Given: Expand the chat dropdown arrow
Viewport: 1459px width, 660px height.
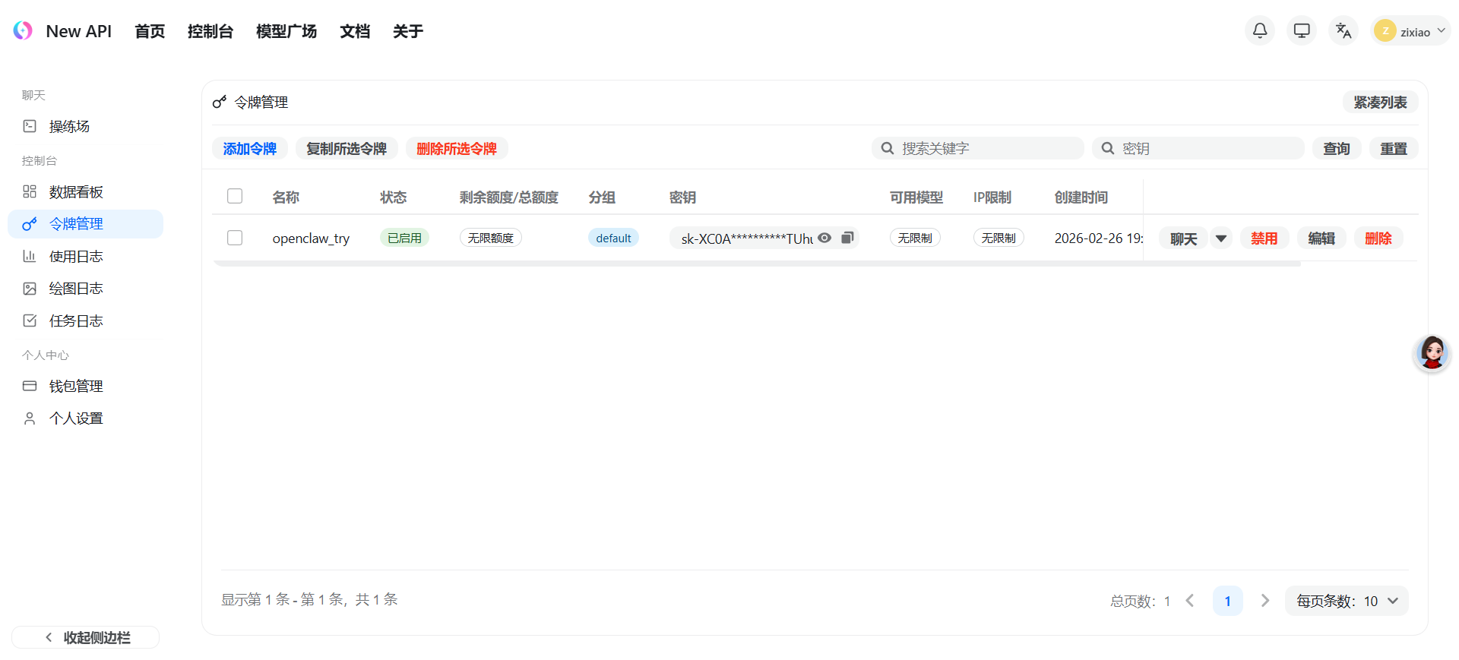Looking at the screenshot, I should pos(1220,238).
